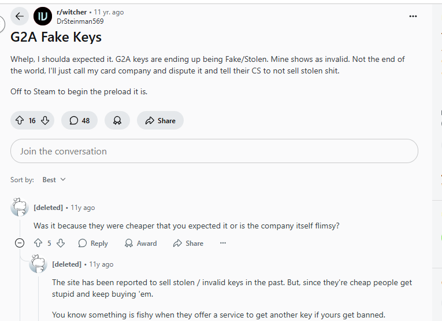Screen dimensions: 442x321
Task: Open the post's three-dot options menu
Action: coord(413,16)
